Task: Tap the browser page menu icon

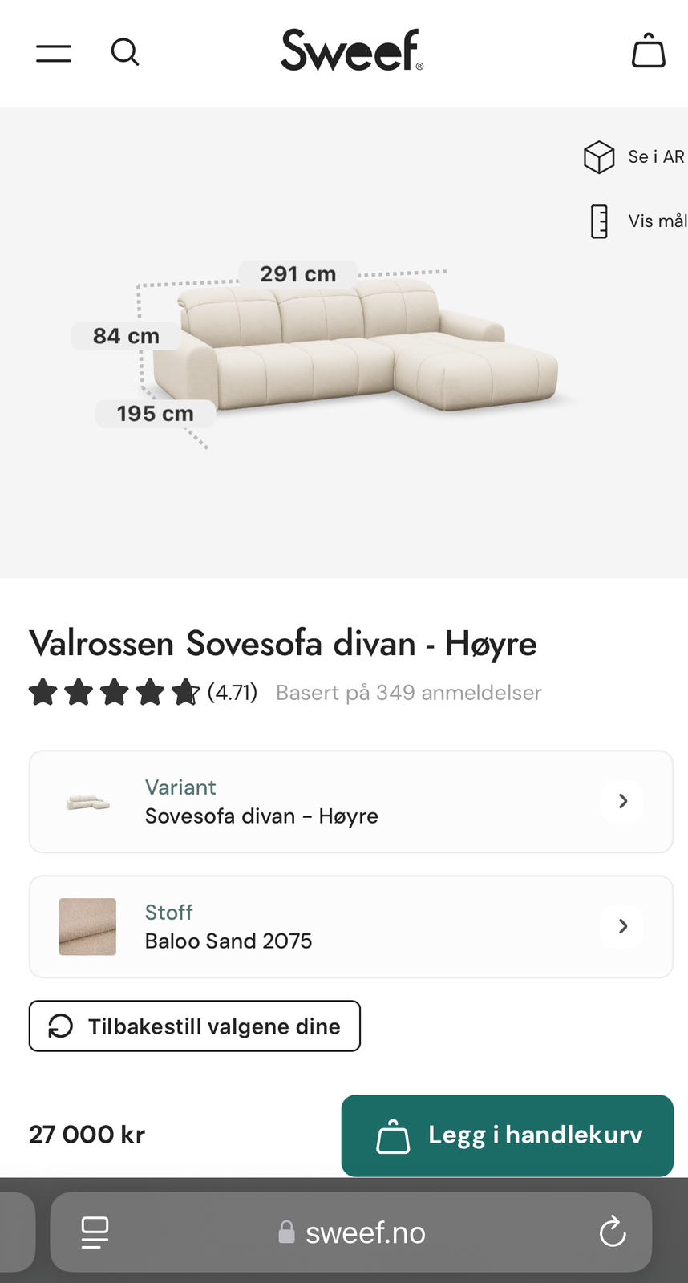Action: (x=95, y=1232)
